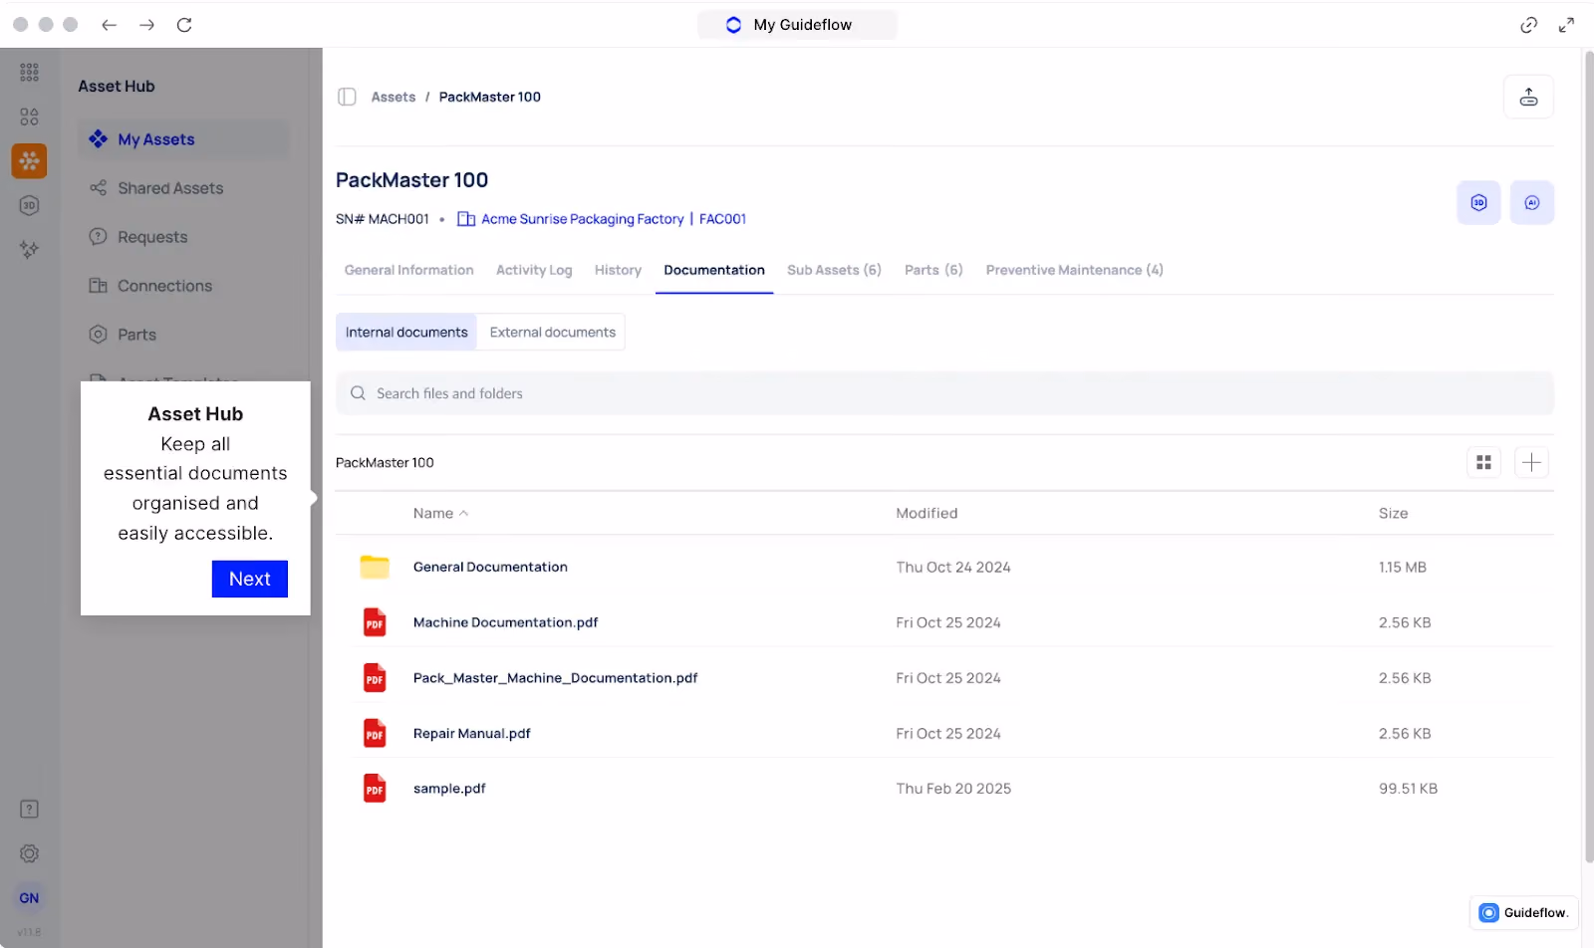Screen dimensions: 1594x948
Task: Open the 3D viewer button
Action: [x=1478, y=203]
